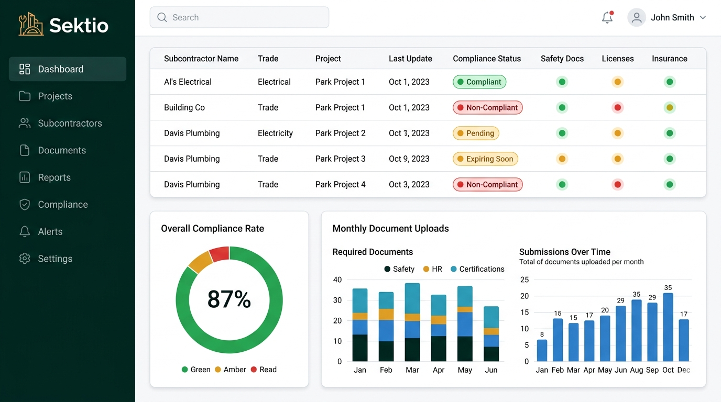This screenshot has height=402, width=721.
Task: Select the Alerts bell in sidebar
Action: (25, 231)
